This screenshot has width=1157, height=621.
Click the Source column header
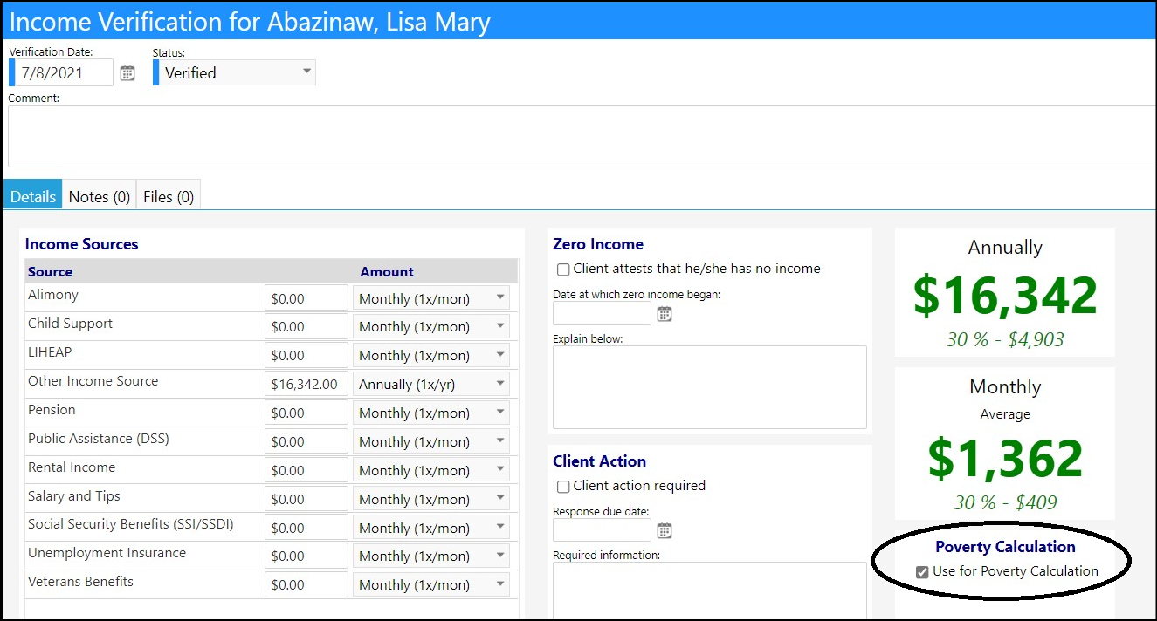pos(50,271)
